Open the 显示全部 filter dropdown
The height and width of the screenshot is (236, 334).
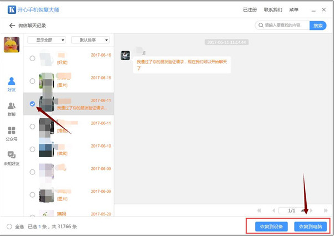coord(47,40)
